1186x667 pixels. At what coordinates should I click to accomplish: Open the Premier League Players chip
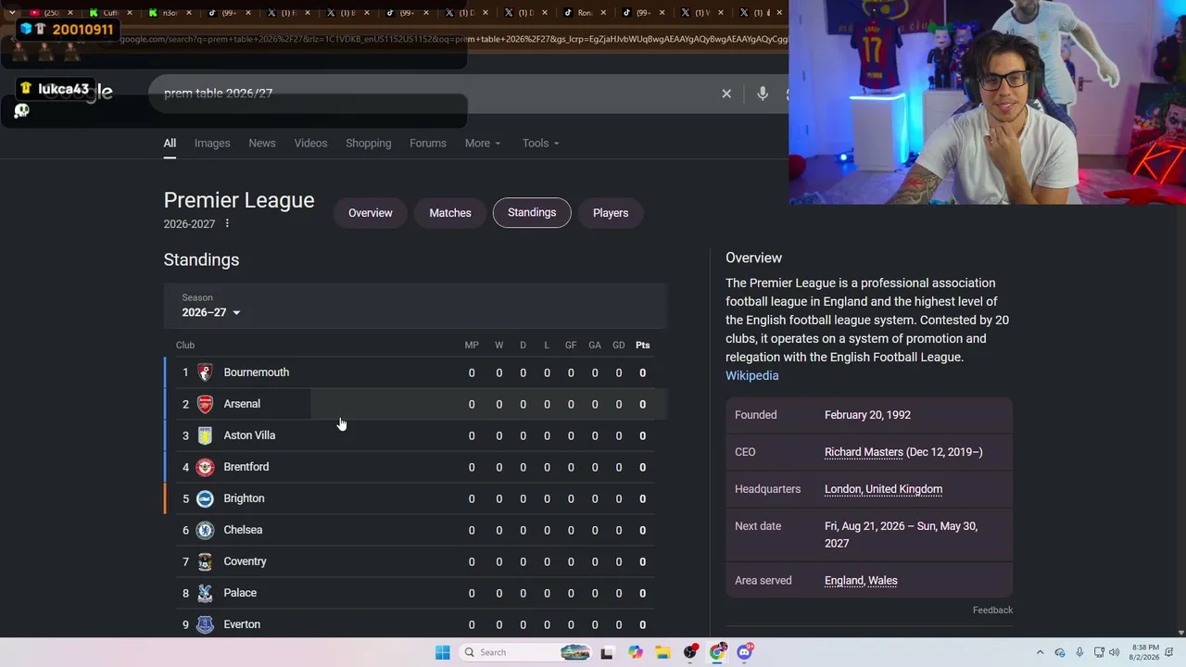[x=611, y=213]
